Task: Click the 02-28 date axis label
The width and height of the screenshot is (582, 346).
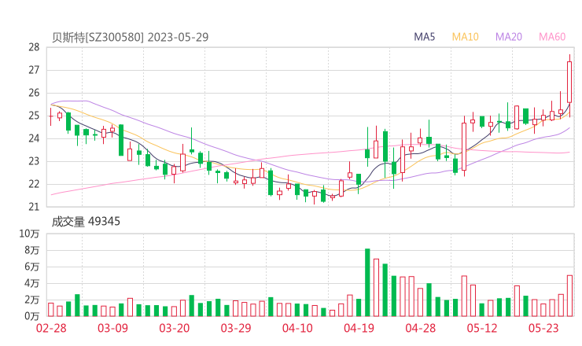Action: tap(51, 328)
